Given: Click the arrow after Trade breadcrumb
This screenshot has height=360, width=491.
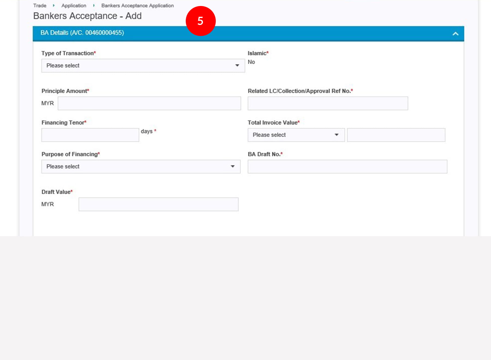Looking at the screenshot, I should tap(54, 5).
